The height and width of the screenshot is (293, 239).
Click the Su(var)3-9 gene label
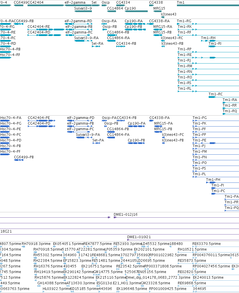coord(83,8)
